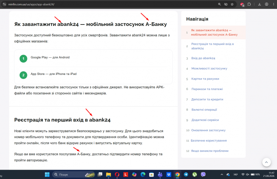Screen dimensions: 277x179
Task: Open File Explorer from taskbar
Action: [x=109, y=175]
